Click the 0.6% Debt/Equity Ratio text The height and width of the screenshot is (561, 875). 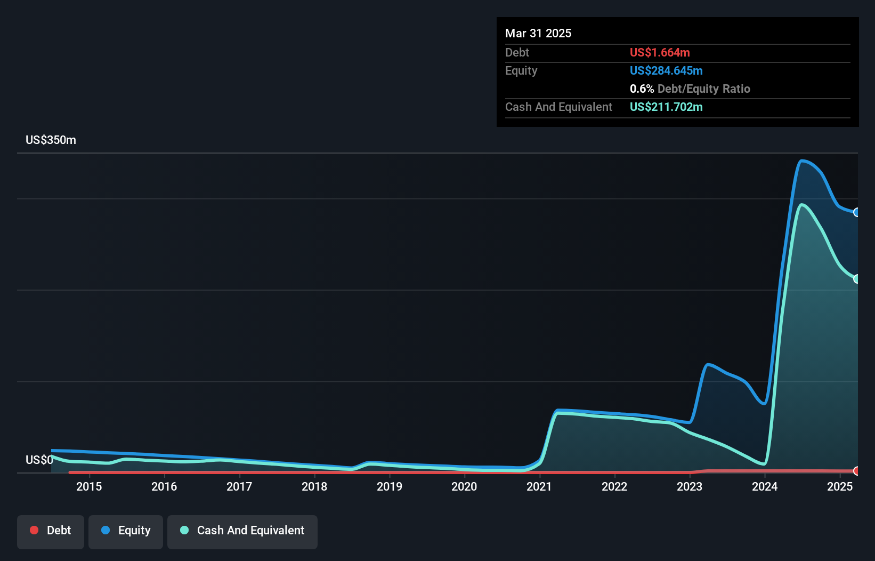click(690, 89)
